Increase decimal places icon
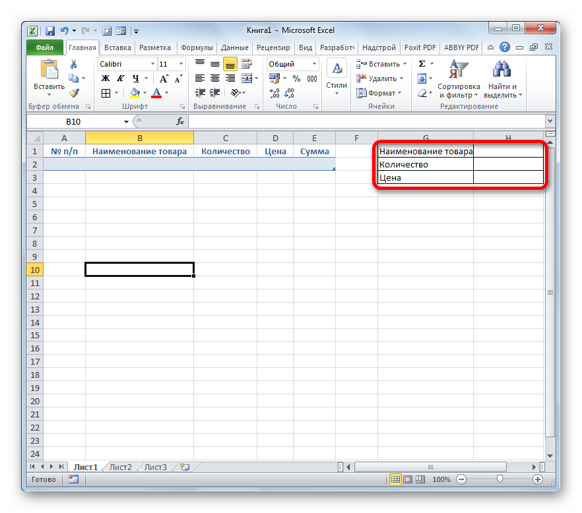This screenshot has height=513, width=582. pyautogui.click(x=275, y=93)
